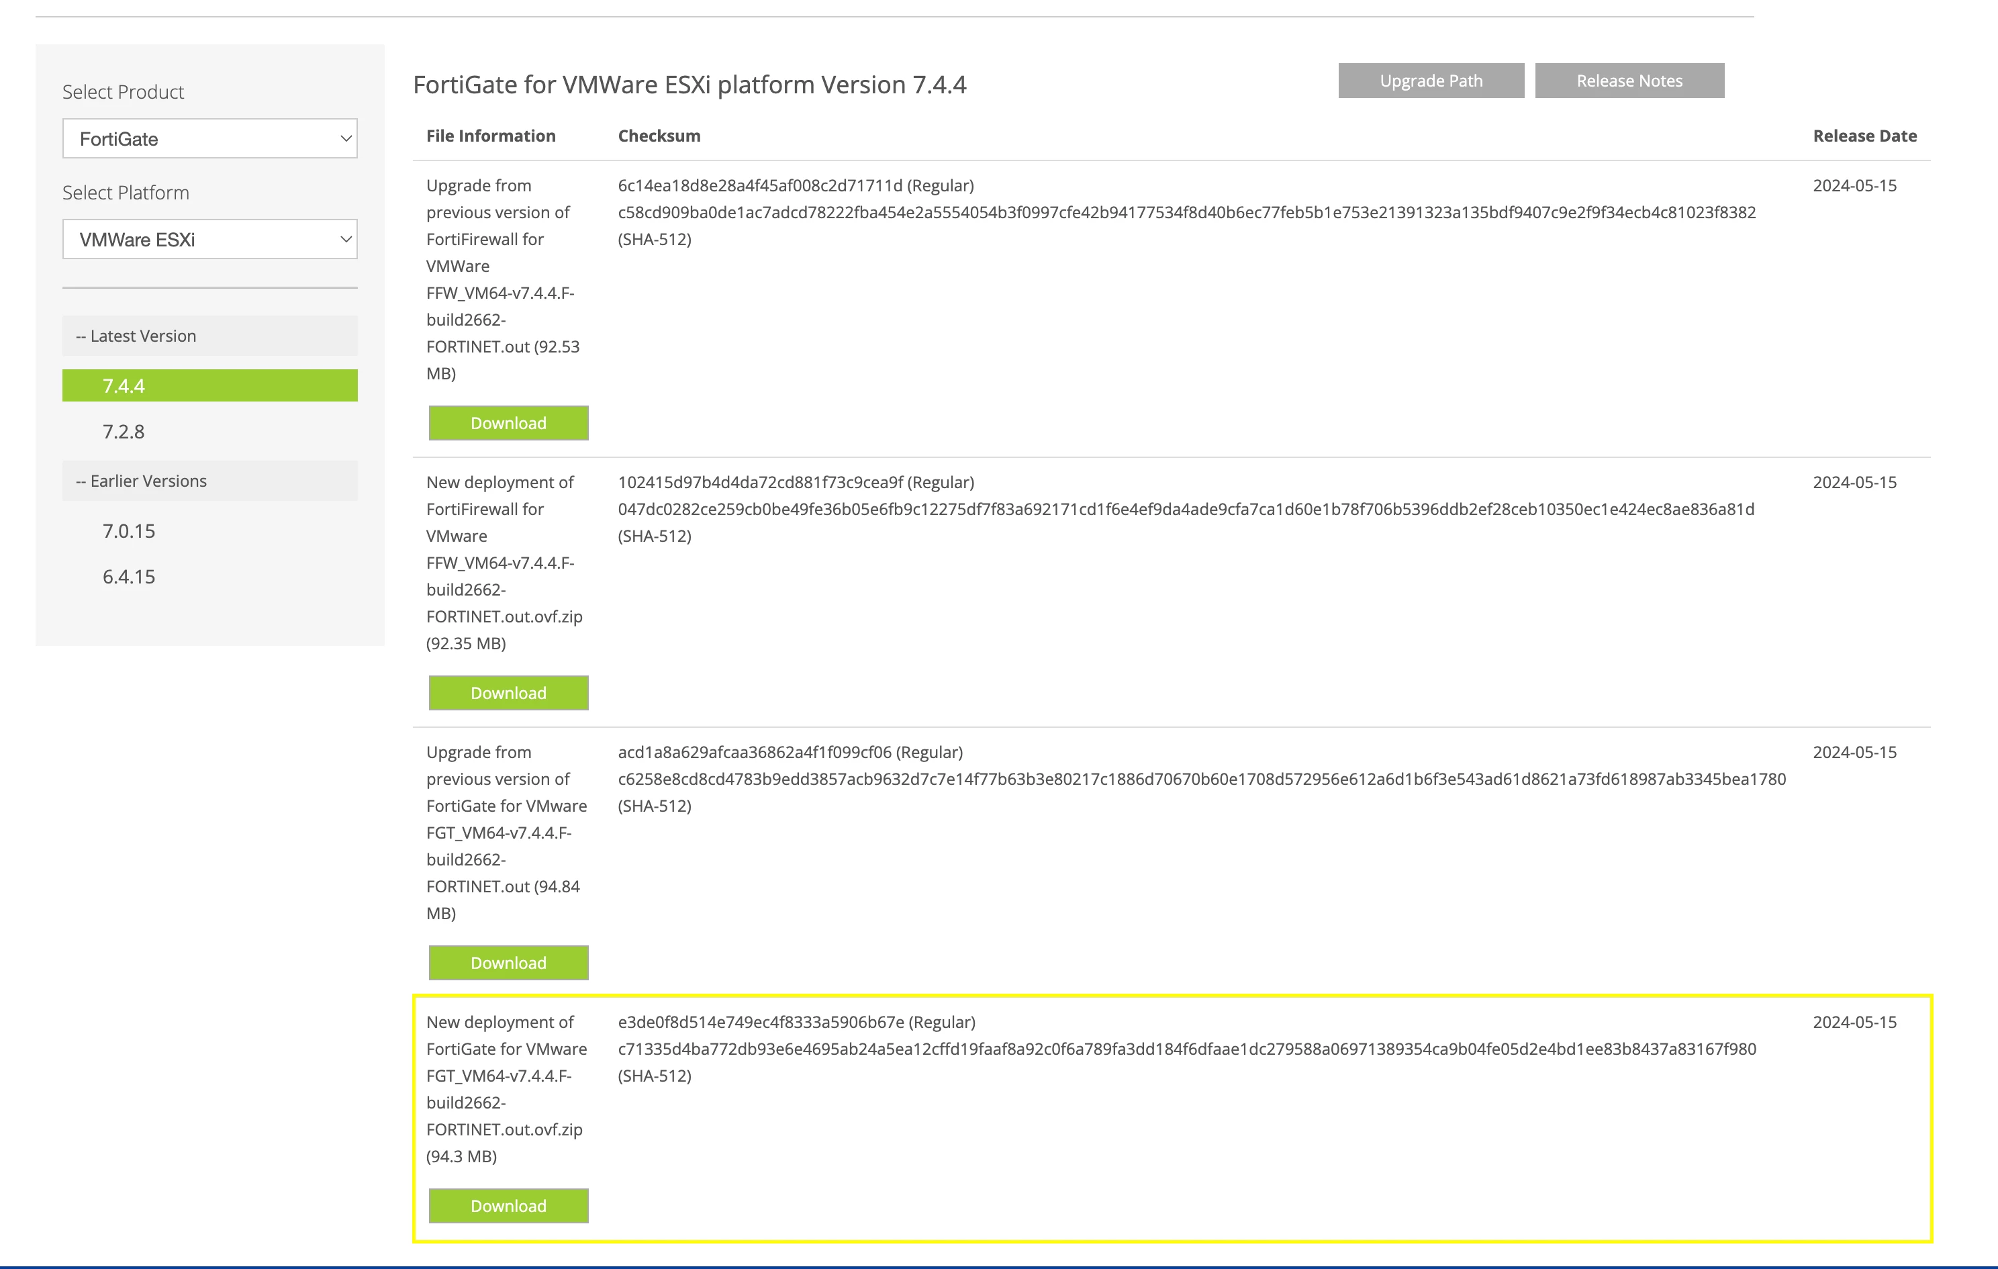Click release date of FGT upgrade FORTINET.out row

click(1855, 752)
